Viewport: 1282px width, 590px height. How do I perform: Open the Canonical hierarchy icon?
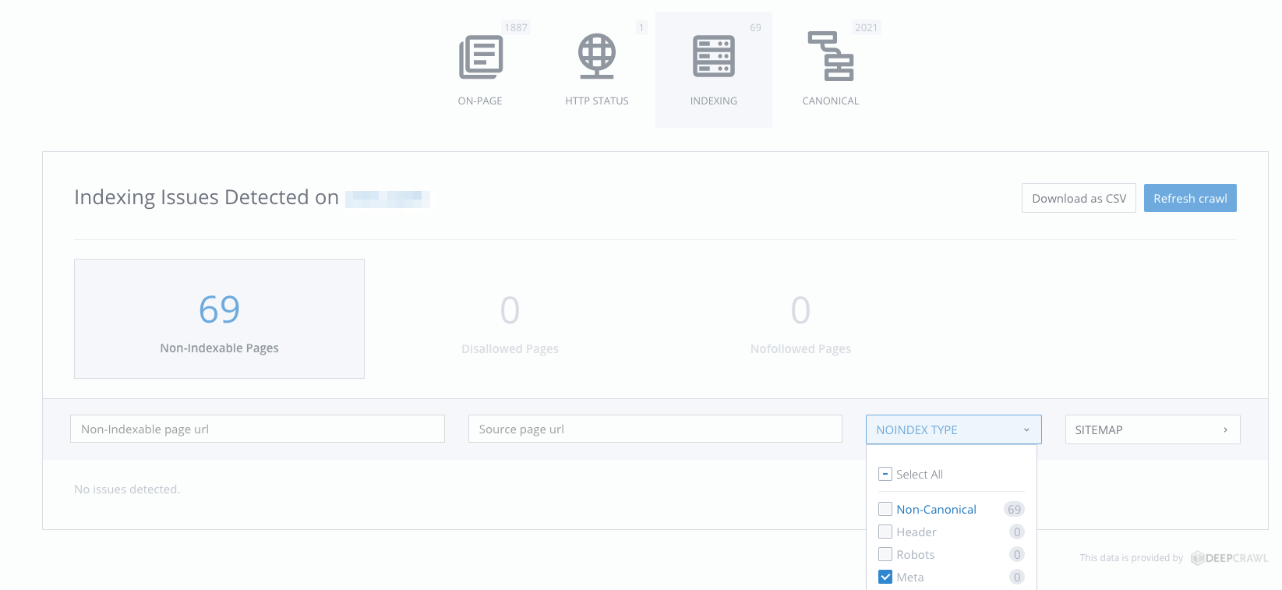[831, 56]
